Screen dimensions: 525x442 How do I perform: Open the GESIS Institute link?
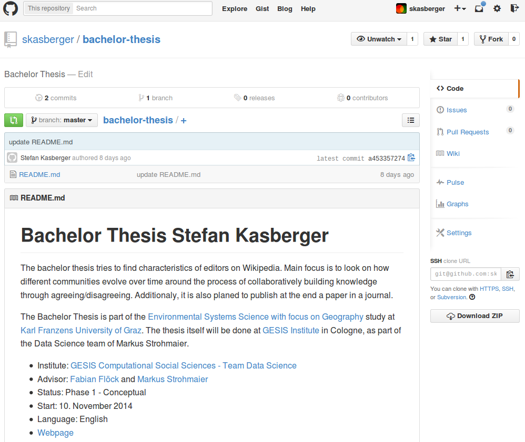290,330
